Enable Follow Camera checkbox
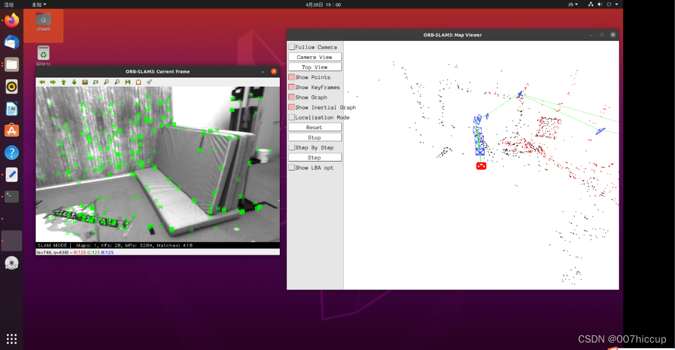 tap(291, 47)
